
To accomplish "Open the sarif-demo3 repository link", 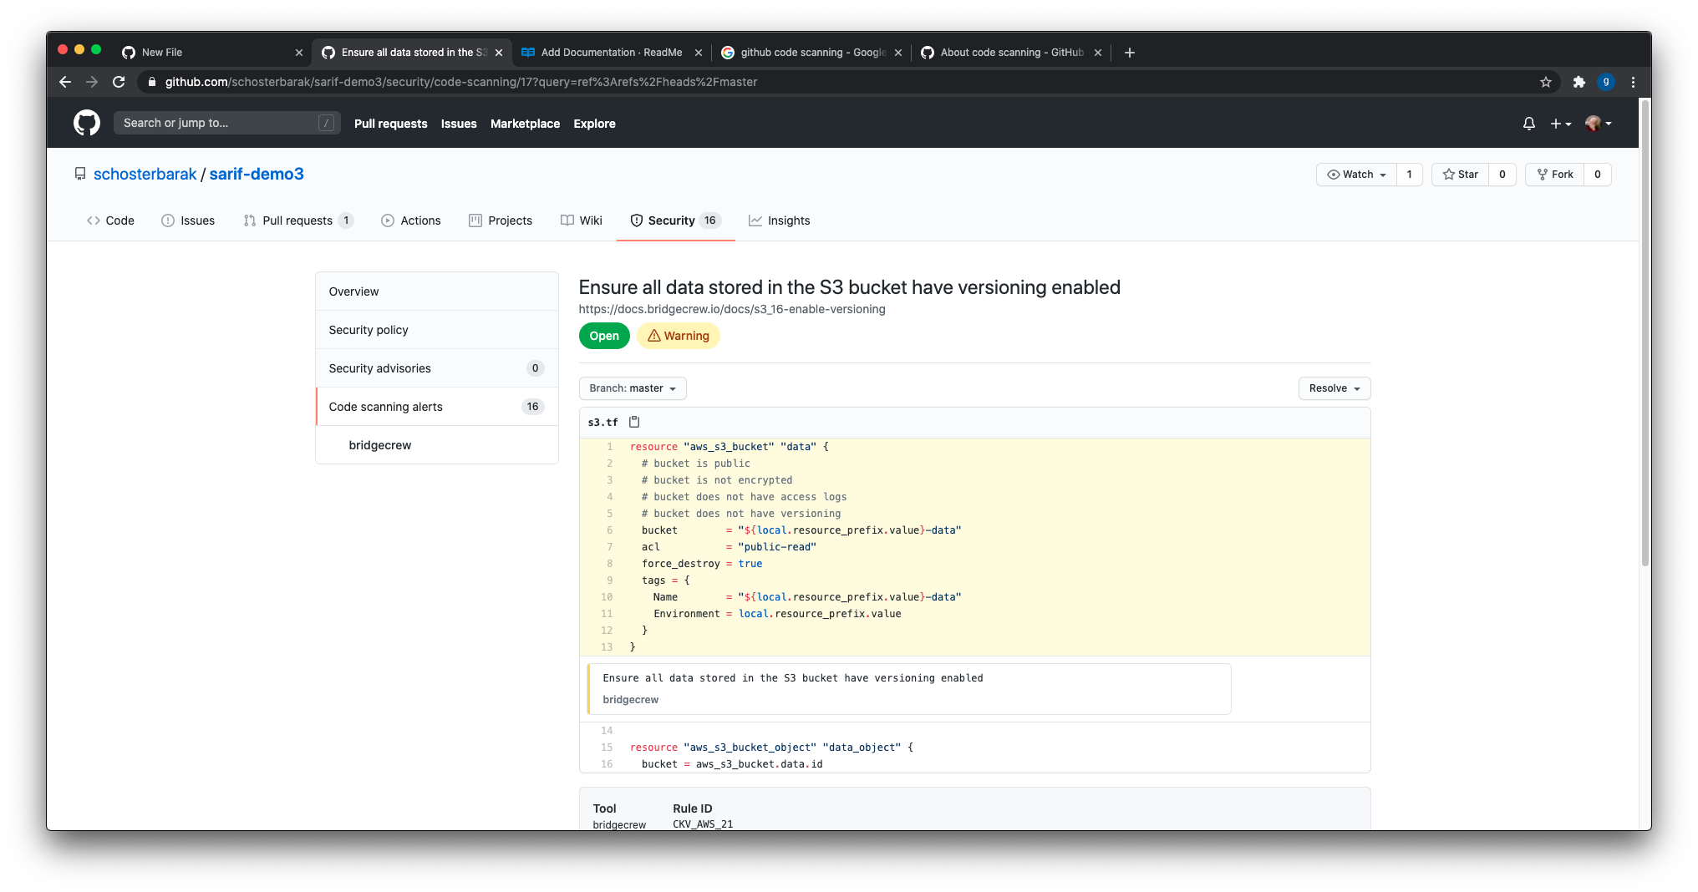I will click(257, 174).
